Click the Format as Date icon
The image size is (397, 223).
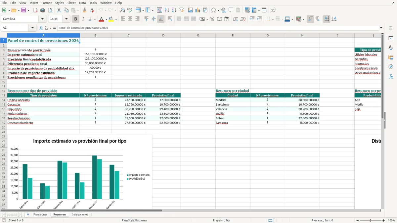(x=227, y=19)
